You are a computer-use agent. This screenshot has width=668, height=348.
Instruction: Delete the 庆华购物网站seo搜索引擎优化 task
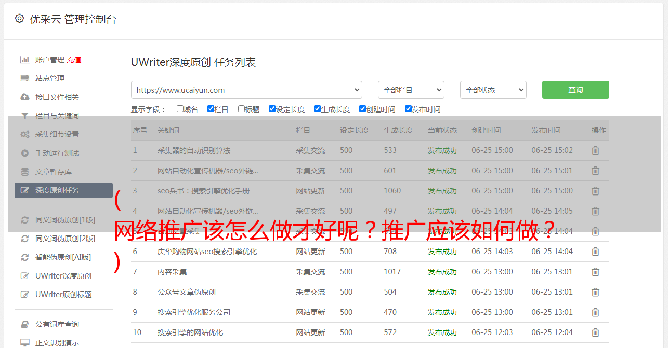595,252
